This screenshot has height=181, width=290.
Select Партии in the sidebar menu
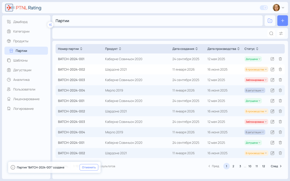[x=26, y=51]
